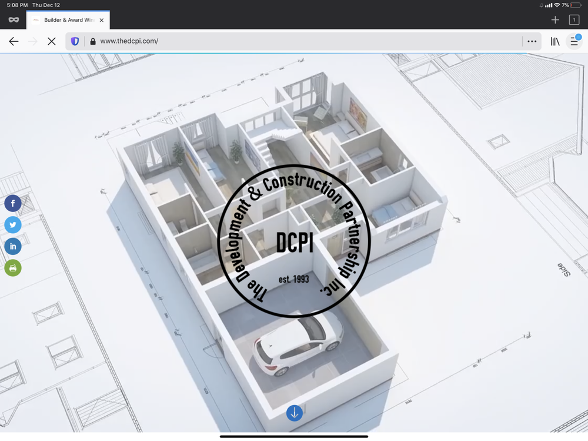This screenshot has height=441, width=588.
Task: Share page via LinkedIn button
Action: pyautogui.click(x=13, y=246)
